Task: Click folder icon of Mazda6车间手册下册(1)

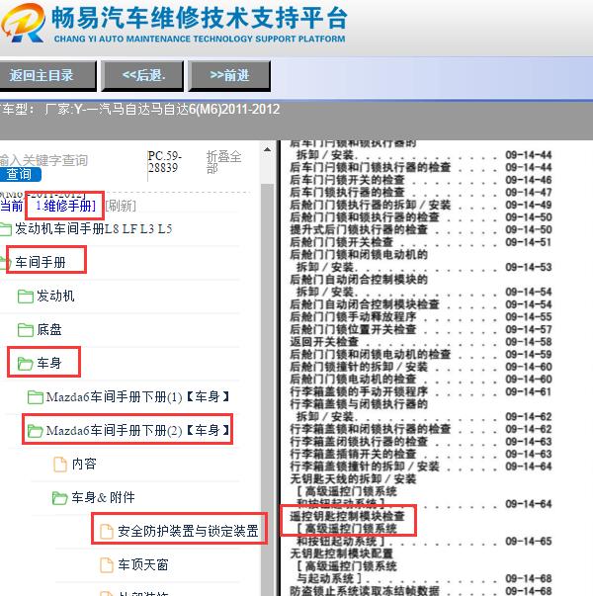Action: coord(36,397)
